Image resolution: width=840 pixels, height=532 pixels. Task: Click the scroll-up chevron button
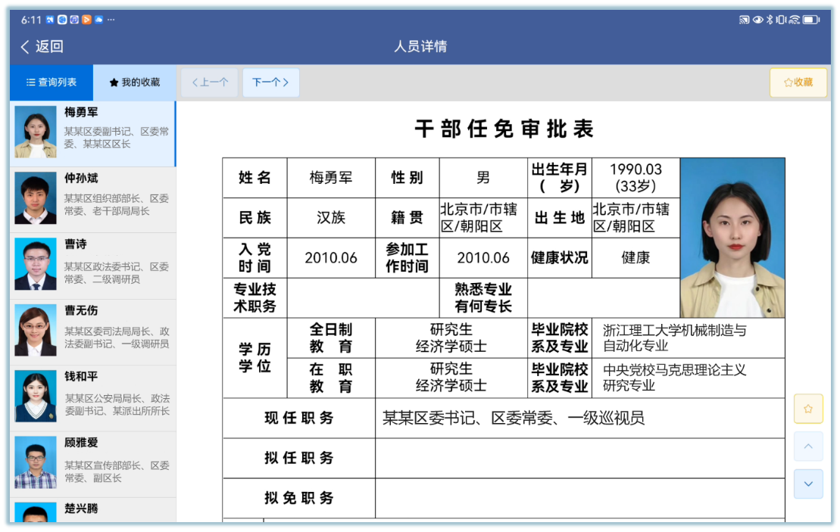pos(808,446)
